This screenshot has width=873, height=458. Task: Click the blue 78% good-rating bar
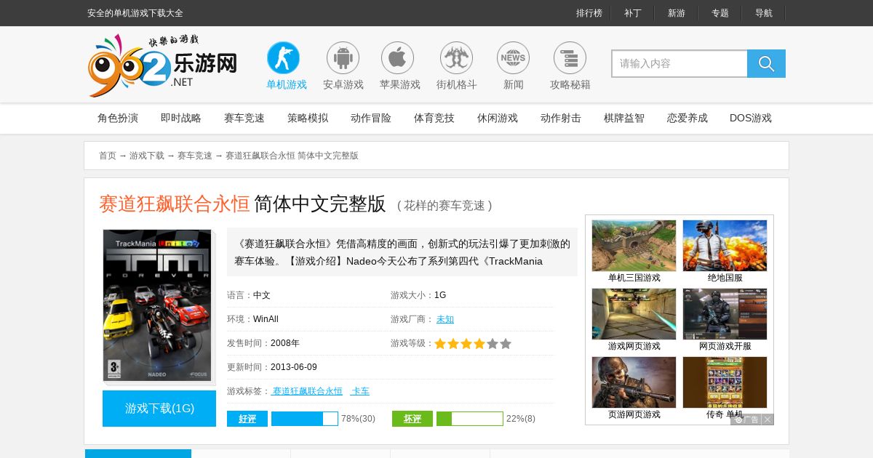[305, 419]
